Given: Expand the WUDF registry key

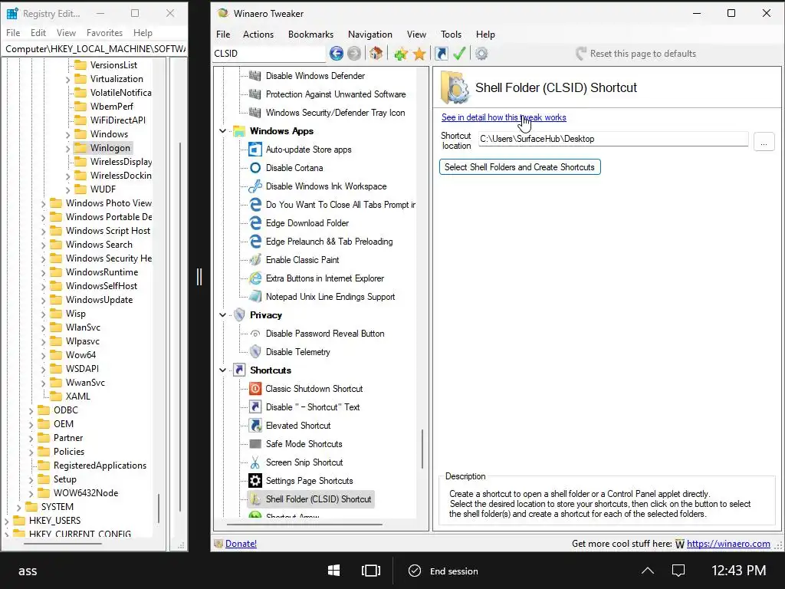Looking at the screenshot, I should [67, 190].
